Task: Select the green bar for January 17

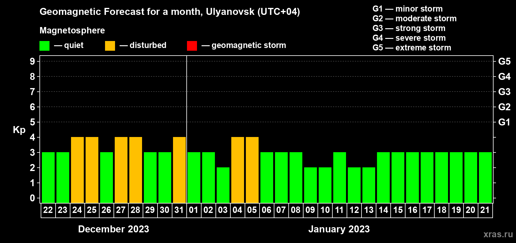Action: click(427, 177)
